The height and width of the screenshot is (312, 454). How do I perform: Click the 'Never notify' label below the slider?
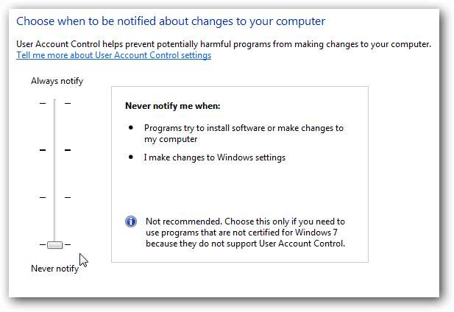pyautogui.click(x=54, y=269)
